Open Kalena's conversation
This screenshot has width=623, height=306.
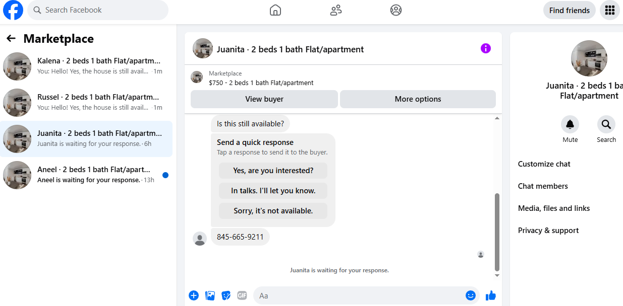[x=86, y=66]
